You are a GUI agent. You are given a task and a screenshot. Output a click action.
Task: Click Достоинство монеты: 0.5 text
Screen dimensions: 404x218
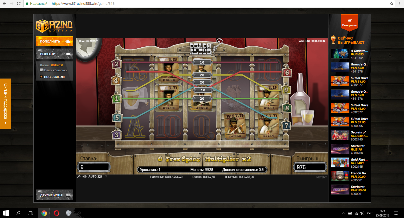click(243, 170)
